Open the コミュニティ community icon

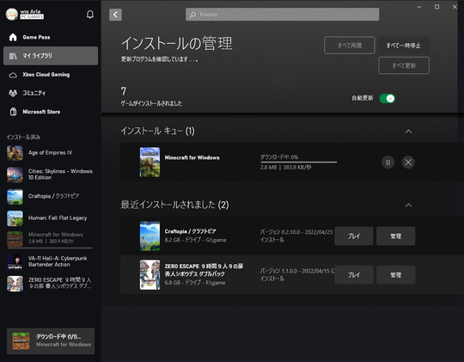click(13, 94)
